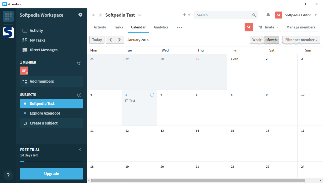This screenshot has height=183, width=323.
Task: Switch calendar to Week view
Action: point(257,40)
